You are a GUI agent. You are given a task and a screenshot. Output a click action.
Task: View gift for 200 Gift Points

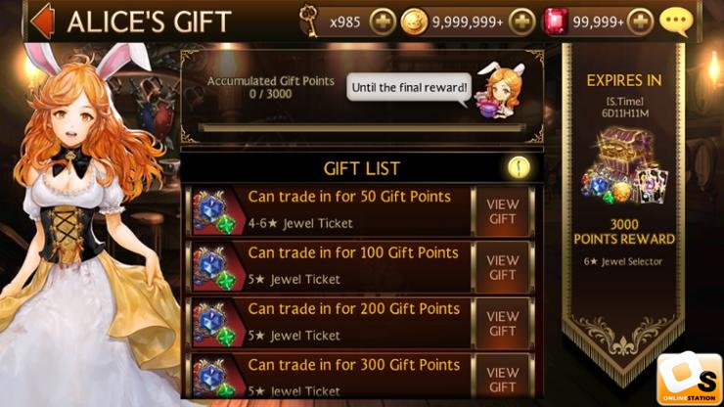click(502, 324)
